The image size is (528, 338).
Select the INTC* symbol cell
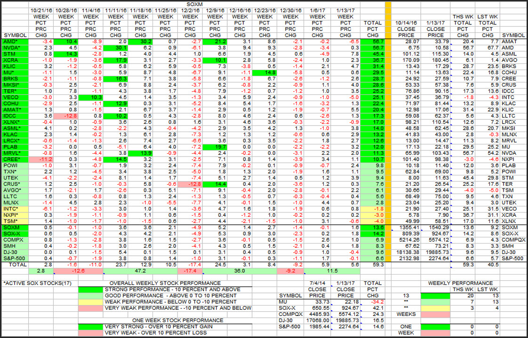click(15, 209)
